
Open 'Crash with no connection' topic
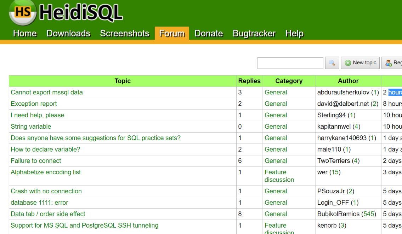(46, 191)
